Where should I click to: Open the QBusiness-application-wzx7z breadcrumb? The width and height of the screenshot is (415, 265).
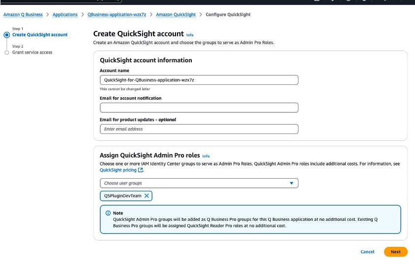(117, 15)
